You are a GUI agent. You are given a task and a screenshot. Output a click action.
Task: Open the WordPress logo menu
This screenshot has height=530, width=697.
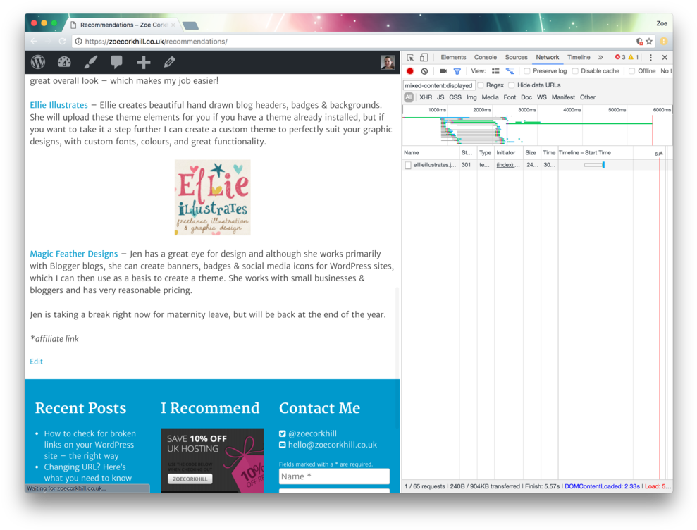[38, 62]
